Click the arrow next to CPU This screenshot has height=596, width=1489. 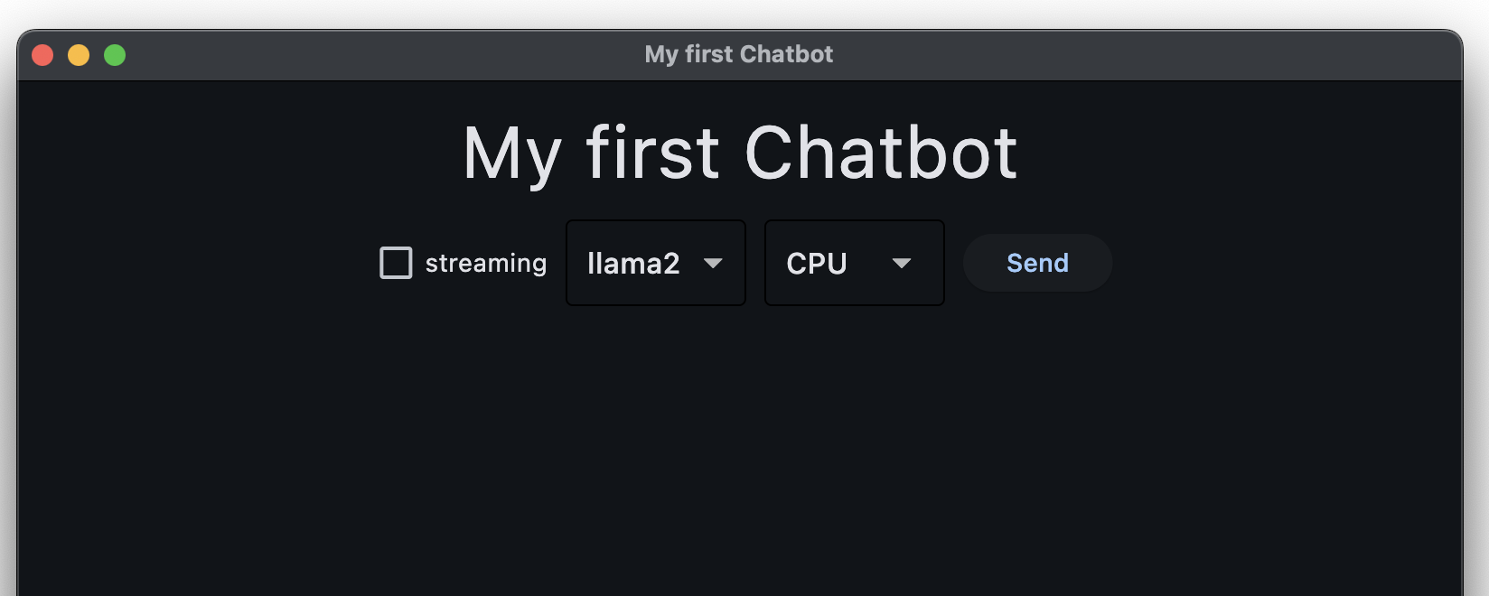(901, 263)
